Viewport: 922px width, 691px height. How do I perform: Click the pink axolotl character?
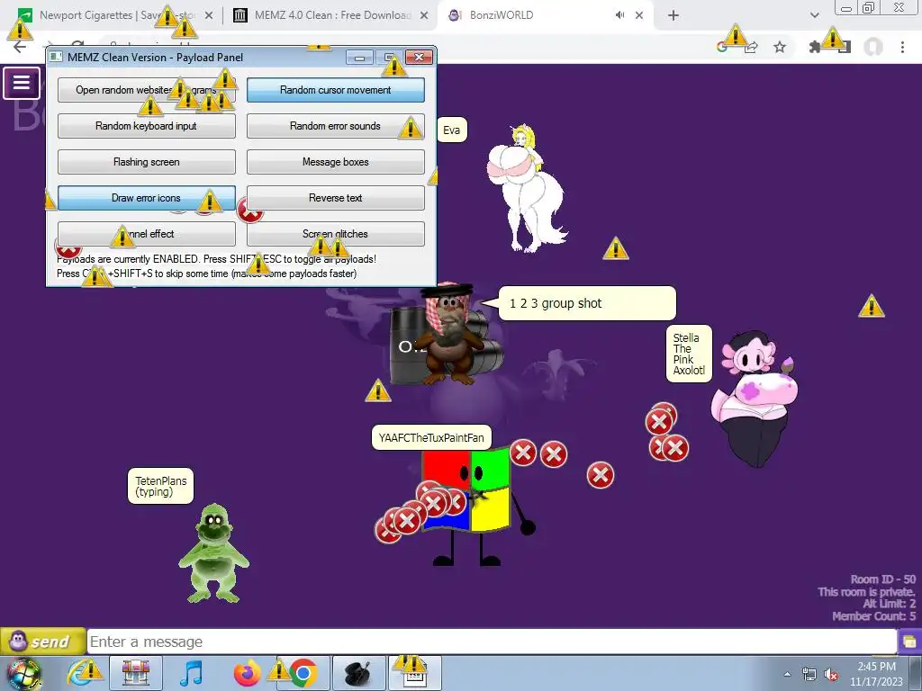755,399
